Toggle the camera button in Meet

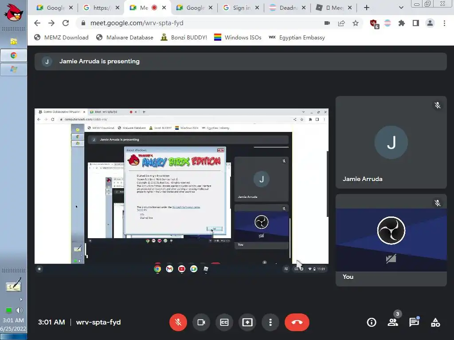pos(201,322)
